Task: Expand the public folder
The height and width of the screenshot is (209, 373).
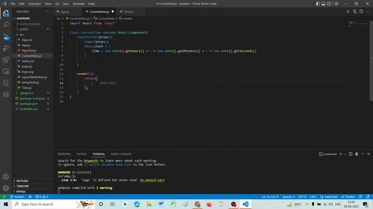Action: (24, 29)
